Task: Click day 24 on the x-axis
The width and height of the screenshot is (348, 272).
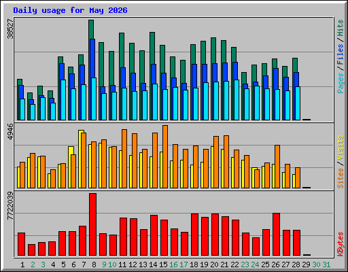Action: [255, 265]
